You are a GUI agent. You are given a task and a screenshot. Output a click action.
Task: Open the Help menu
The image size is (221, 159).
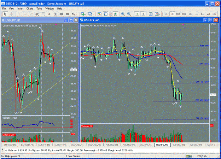[60, 8]
